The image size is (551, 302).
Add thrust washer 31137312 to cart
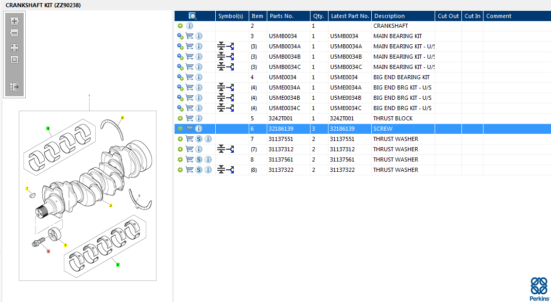[x=190, y=149]
